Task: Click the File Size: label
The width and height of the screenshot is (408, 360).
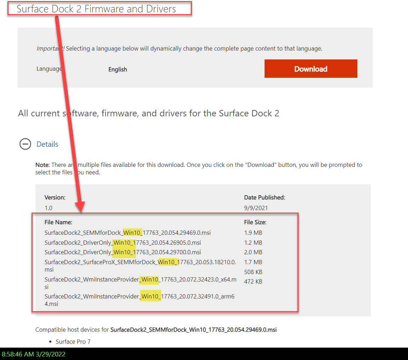Action: [x=255, y=222]
